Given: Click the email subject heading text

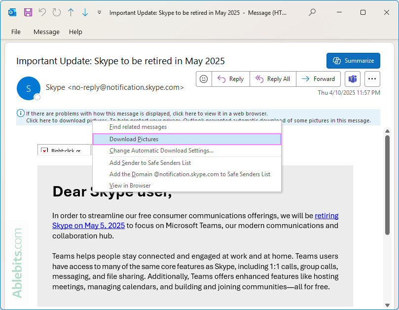Looking at the screenshot, I should click(x=120, y=61).
